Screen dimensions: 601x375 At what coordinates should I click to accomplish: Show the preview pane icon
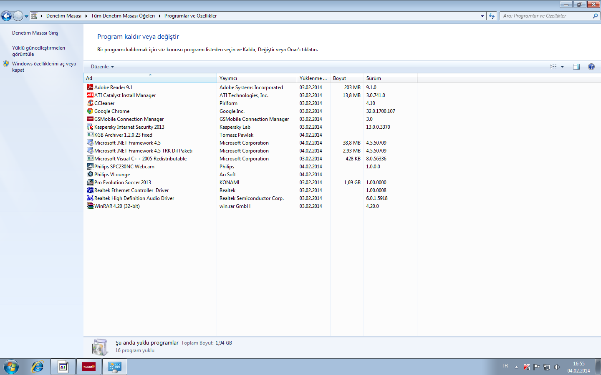[x=576, y=67]
